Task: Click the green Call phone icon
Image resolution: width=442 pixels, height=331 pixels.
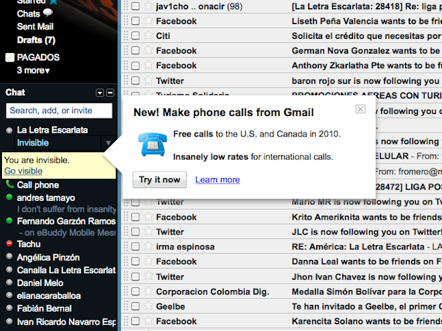Action: tap(9, 185)
